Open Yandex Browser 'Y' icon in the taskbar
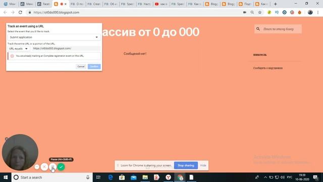 click(168, 177)
